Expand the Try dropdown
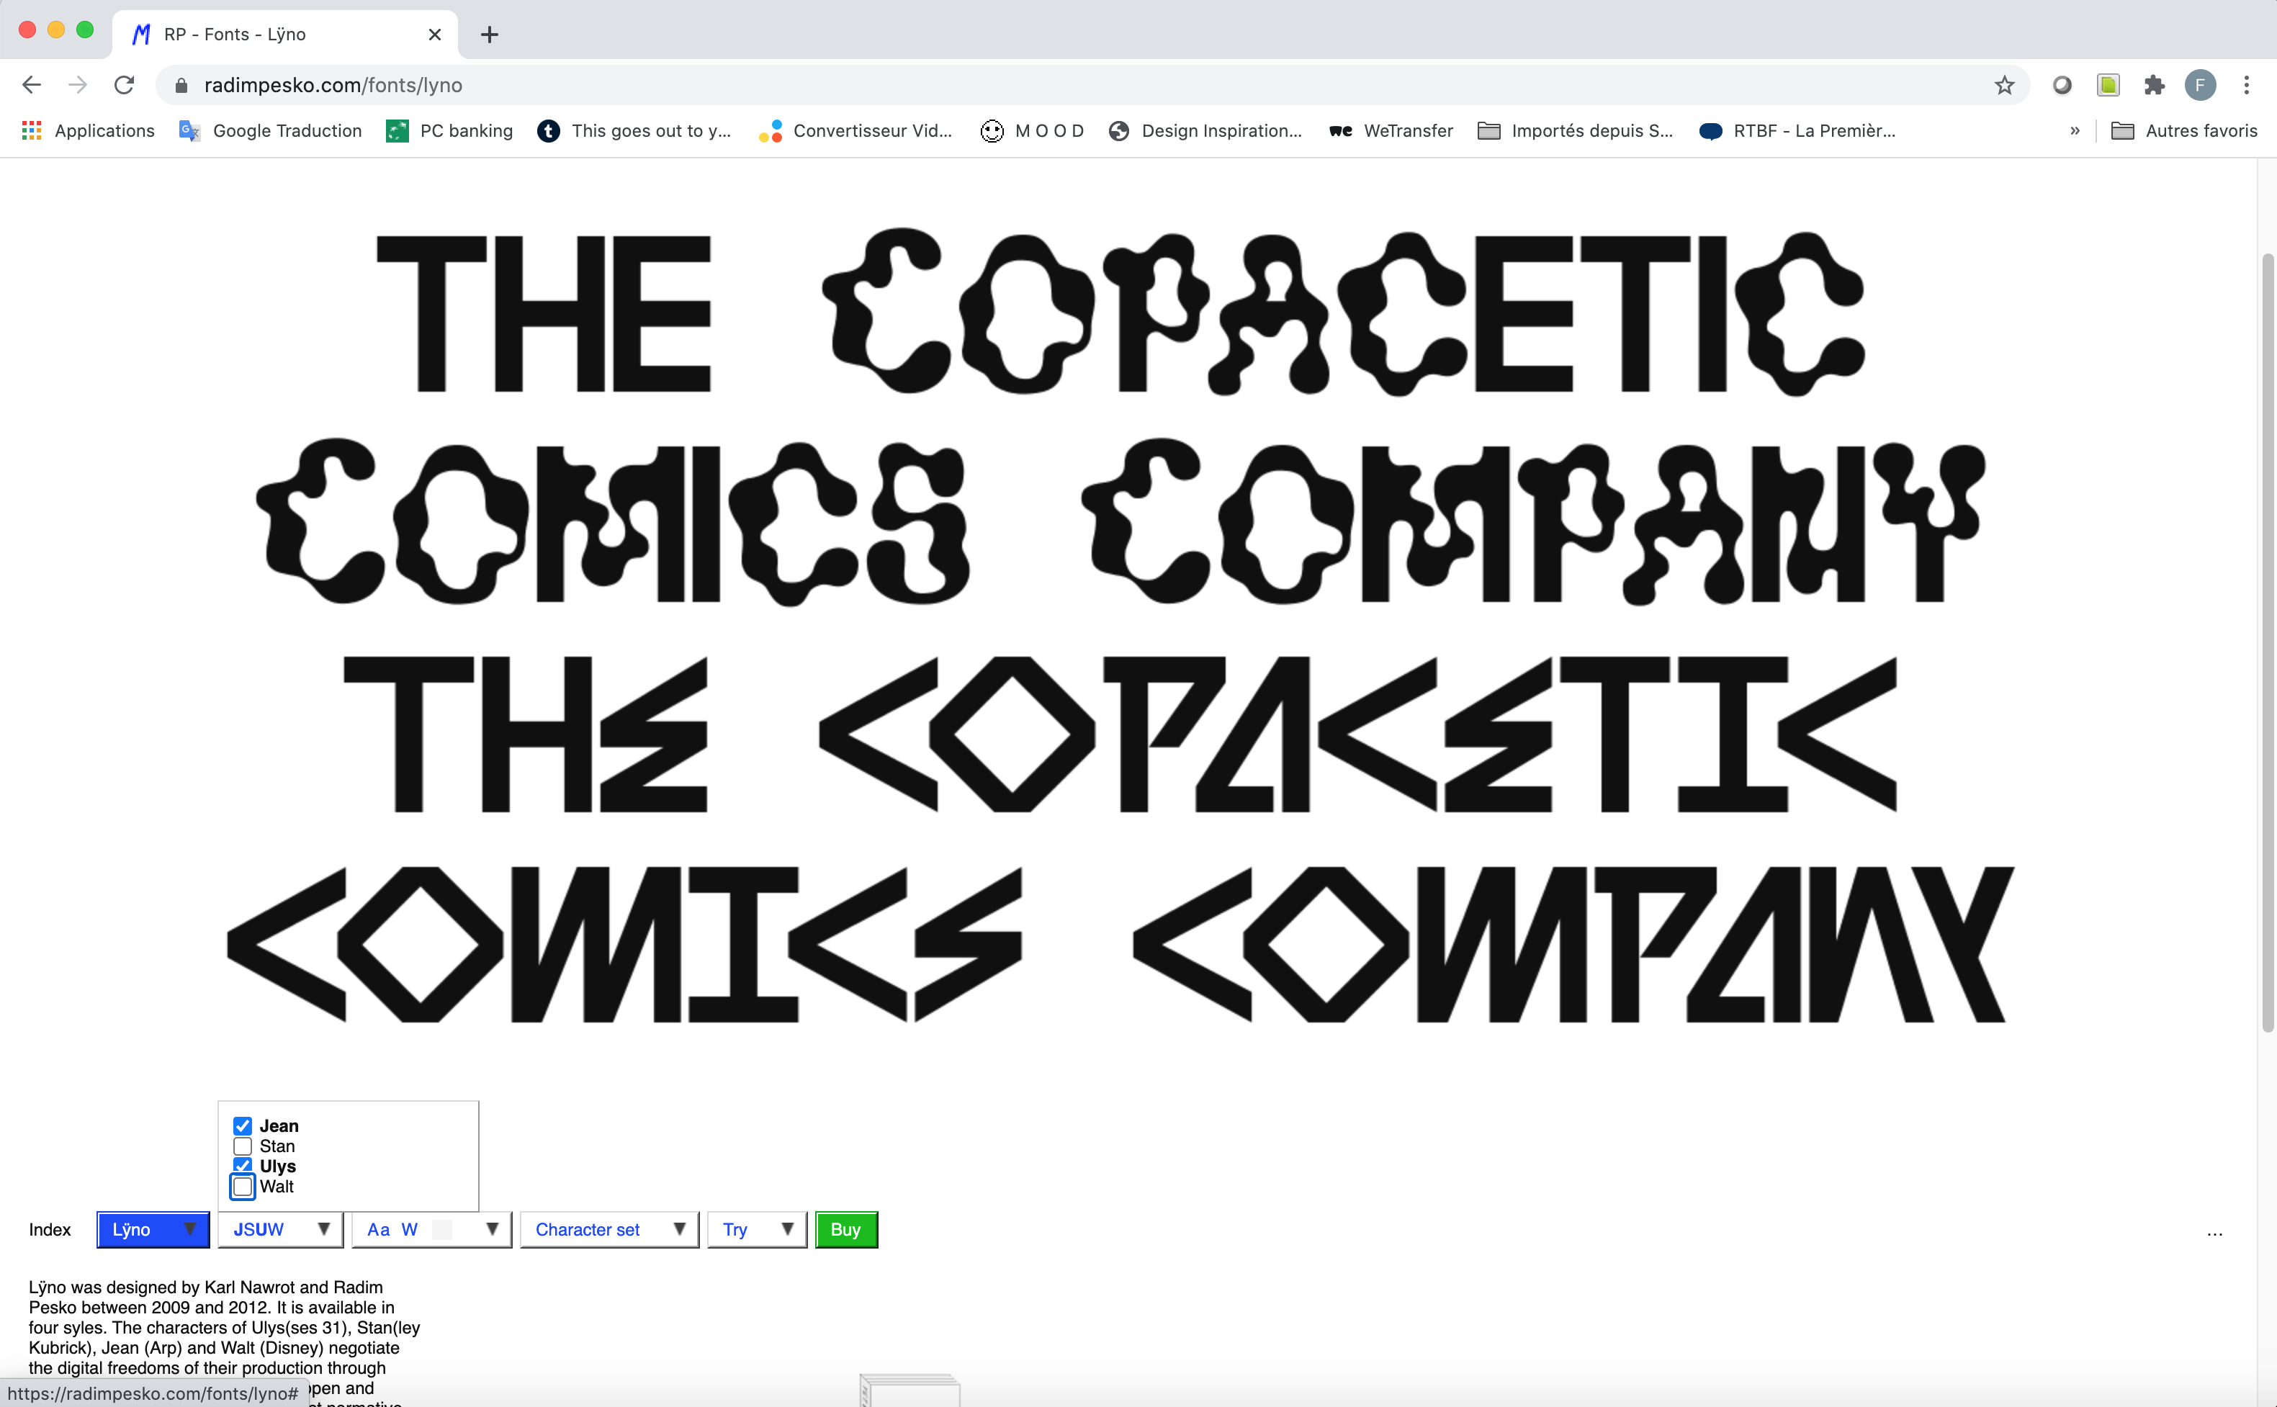 tap(757, 1229)
